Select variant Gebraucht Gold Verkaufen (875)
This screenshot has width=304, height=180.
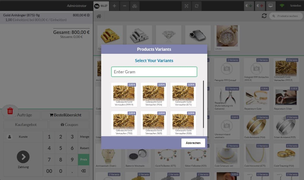(183, 95)
